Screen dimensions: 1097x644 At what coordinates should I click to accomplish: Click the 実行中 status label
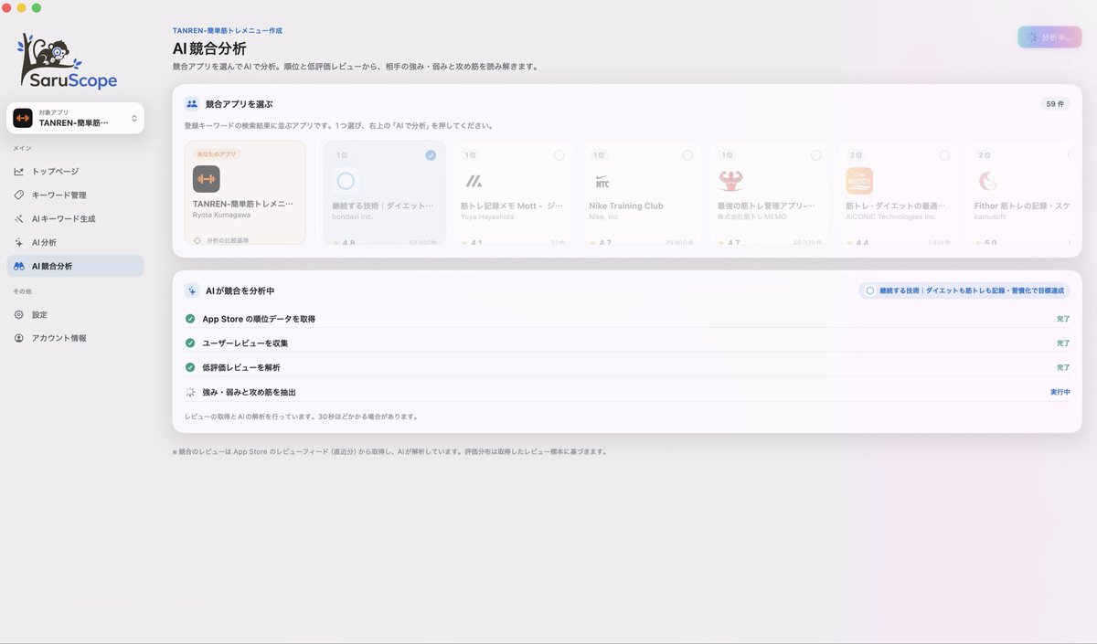pos(1060,391)
